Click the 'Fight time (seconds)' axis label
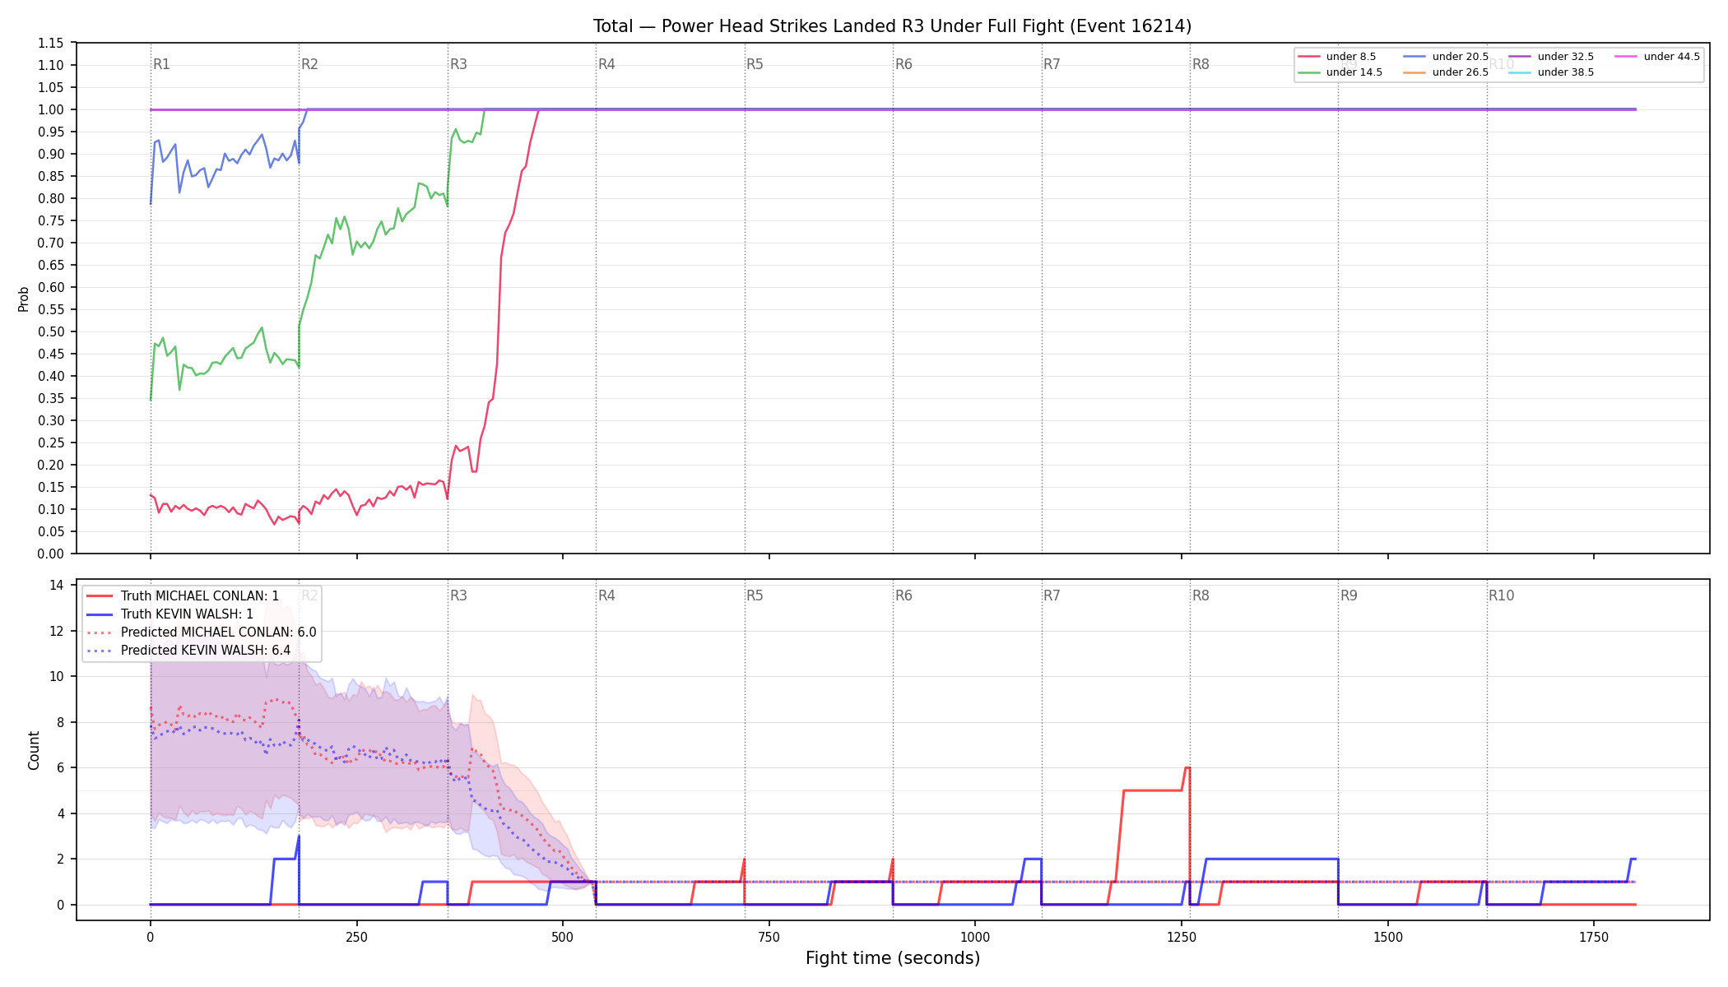 [x=893, y=958]
